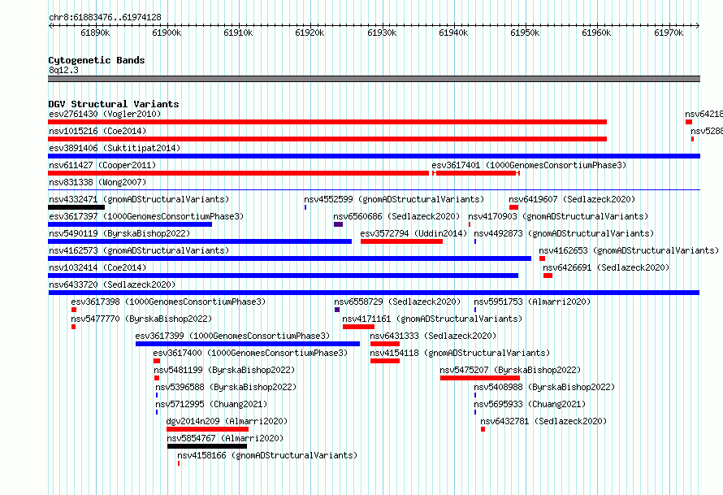Select nsv6558729 (Sedlazeck2020) label

pos(397,302)
